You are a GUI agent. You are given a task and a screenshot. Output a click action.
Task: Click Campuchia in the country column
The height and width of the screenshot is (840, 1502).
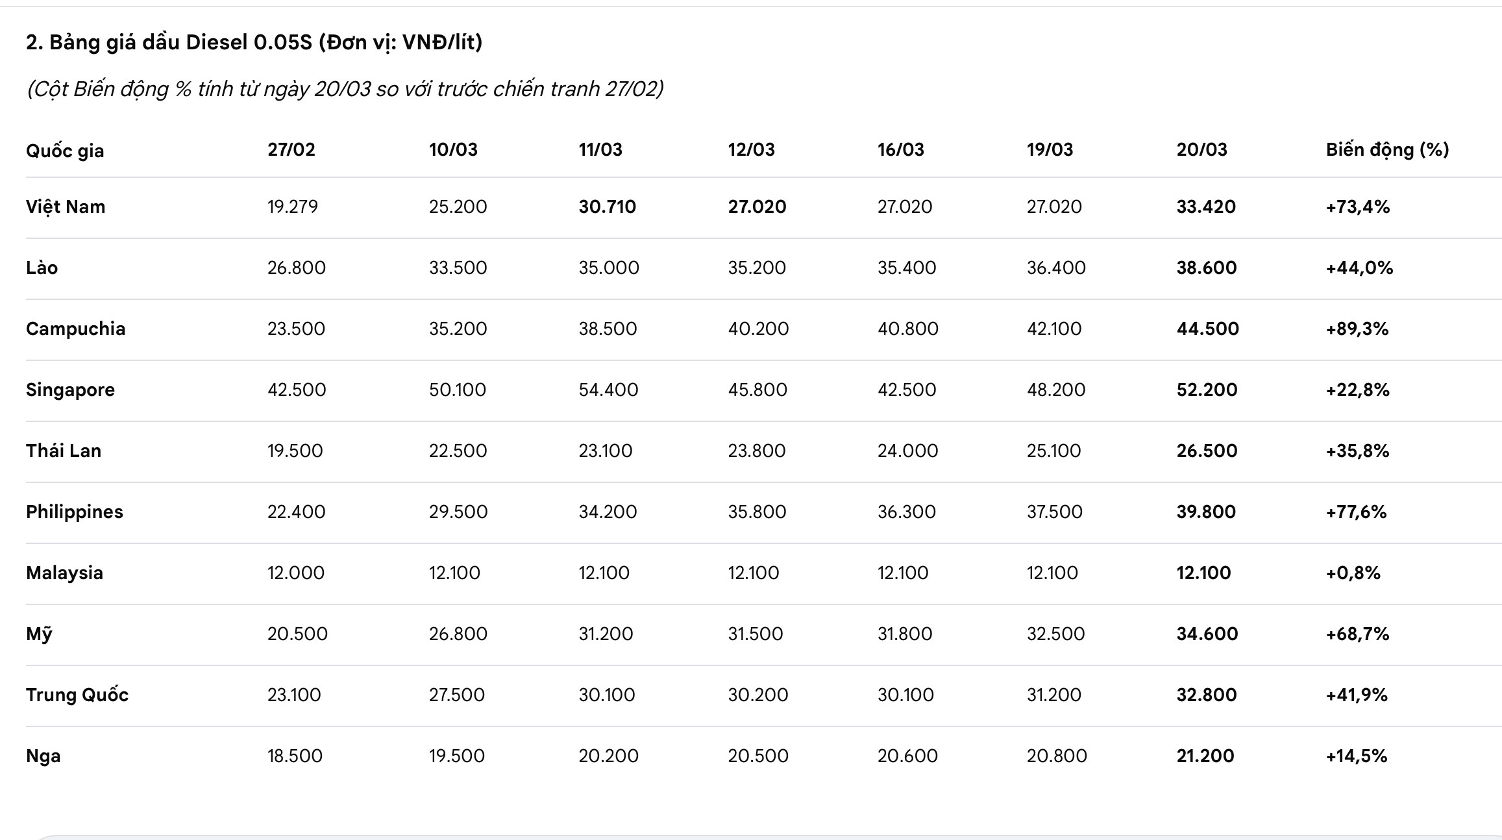click(76, 328)
